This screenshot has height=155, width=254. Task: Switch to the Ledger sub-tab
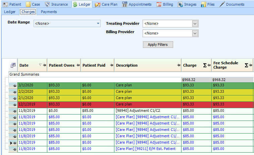click(x=10, y=12)
